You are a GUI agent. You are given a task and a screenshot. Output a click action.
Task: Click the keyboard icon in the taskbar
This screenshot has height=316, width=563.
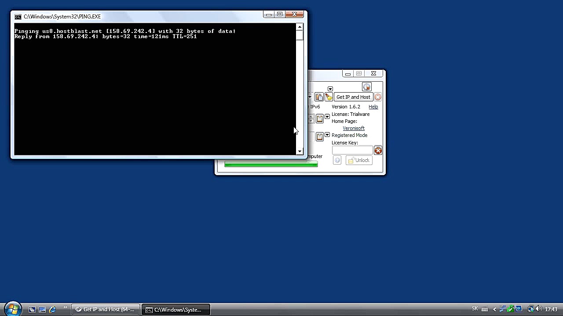point(485,309)
